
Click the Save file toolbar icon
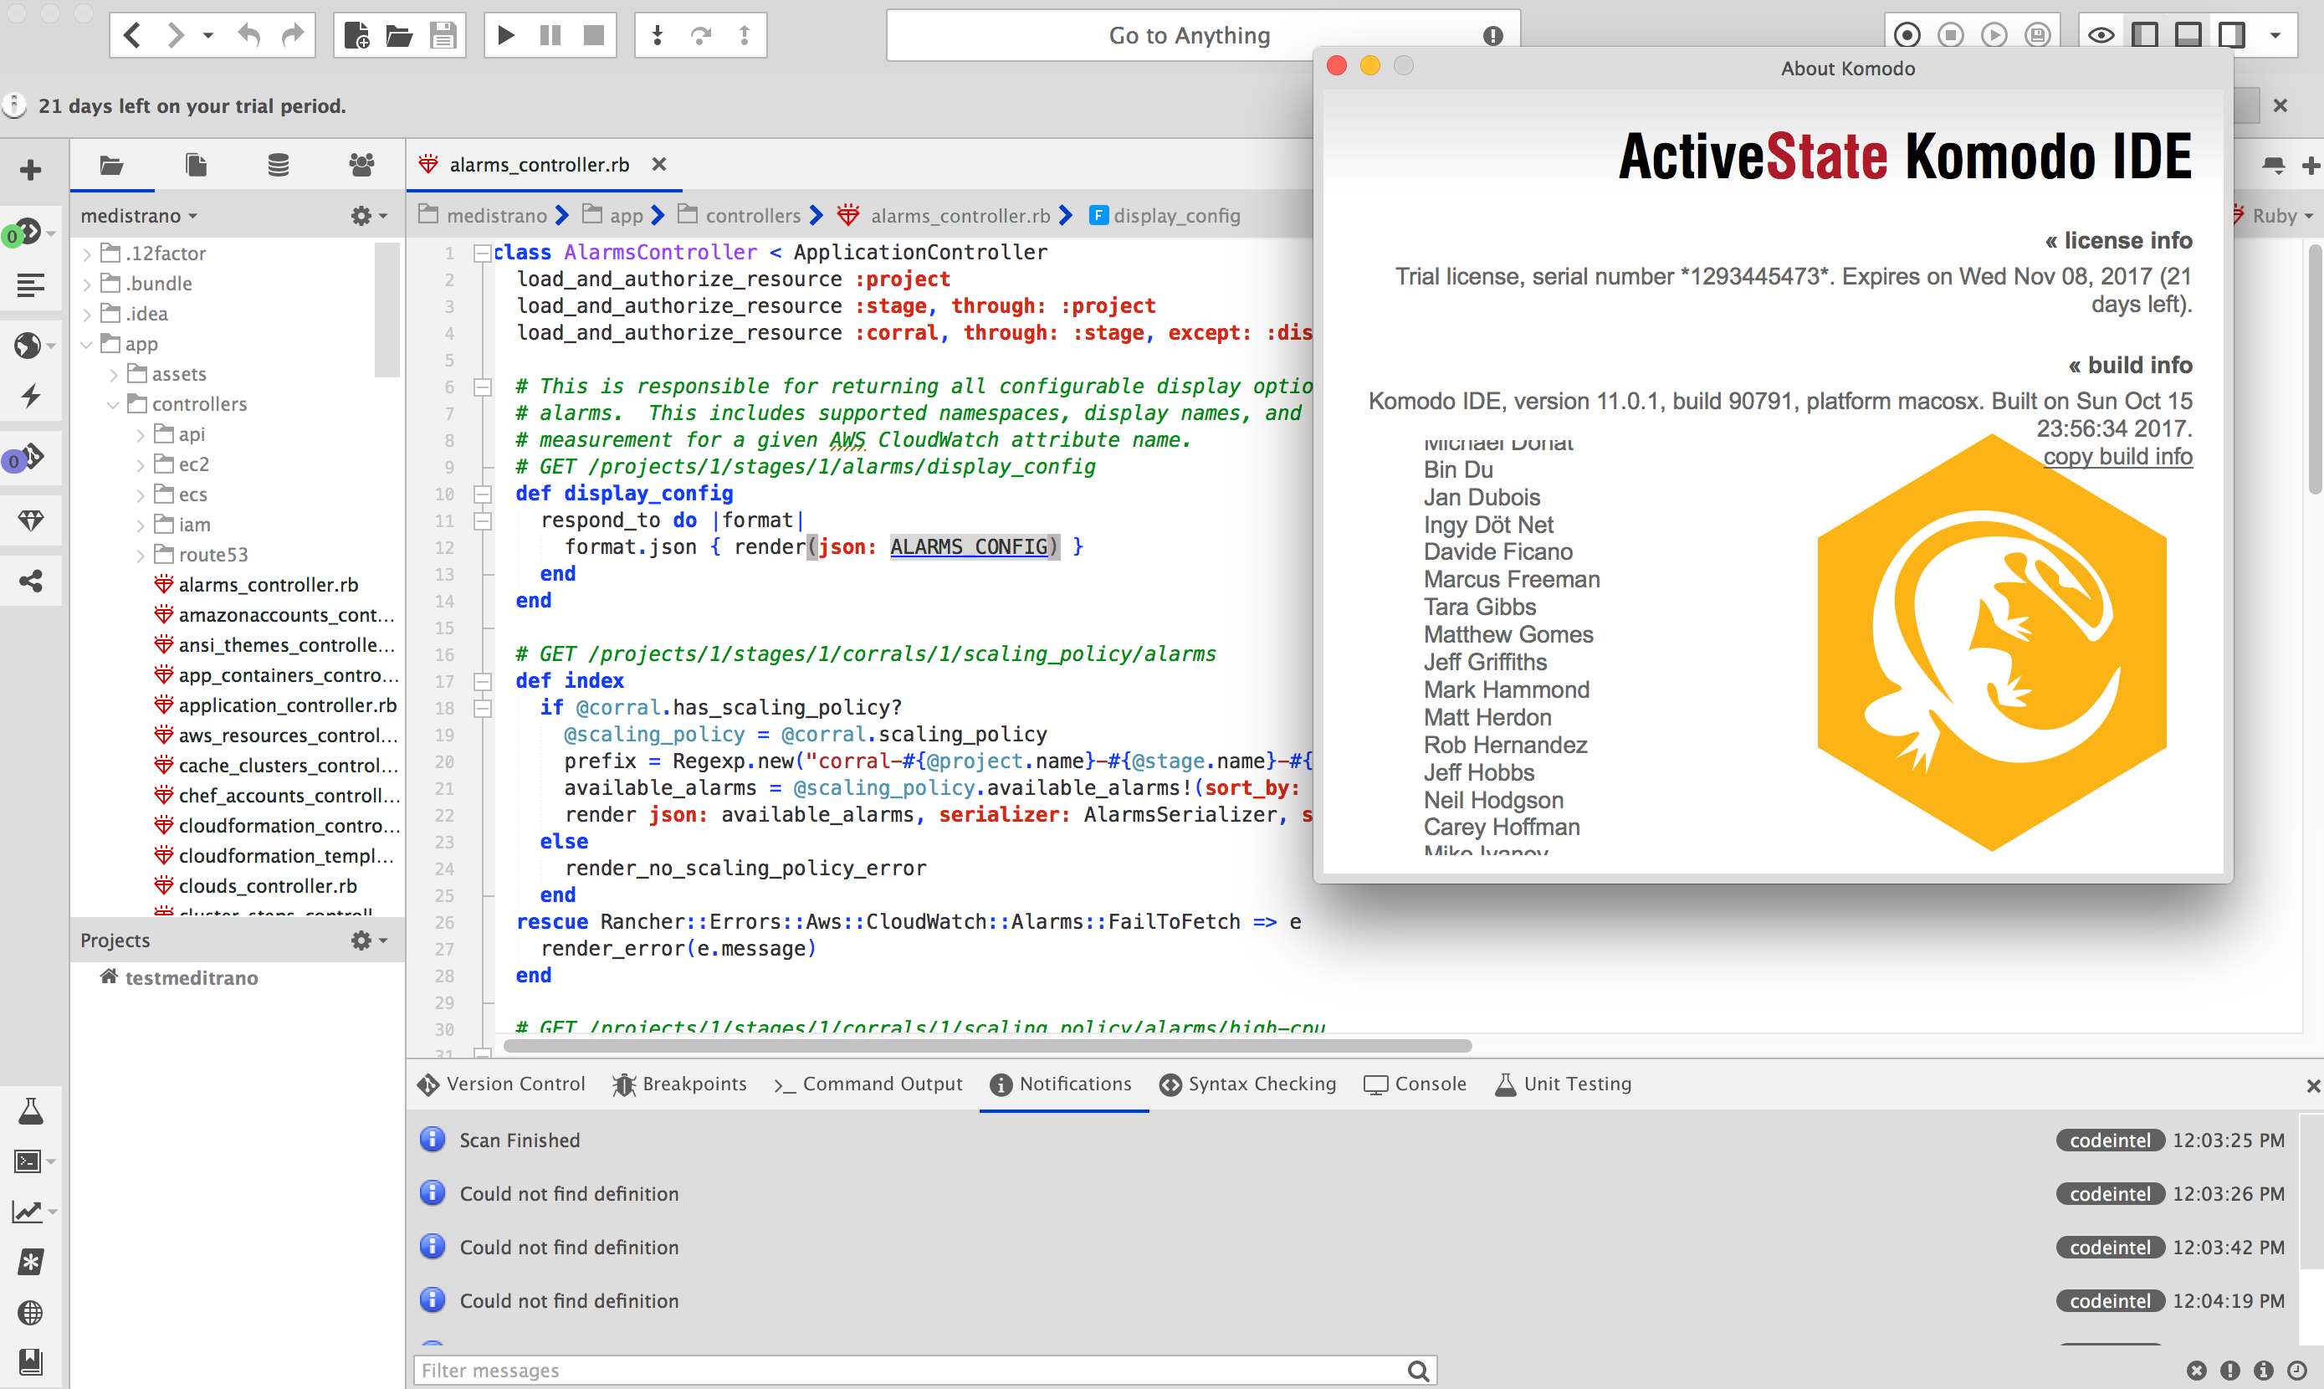coord(443,36)
